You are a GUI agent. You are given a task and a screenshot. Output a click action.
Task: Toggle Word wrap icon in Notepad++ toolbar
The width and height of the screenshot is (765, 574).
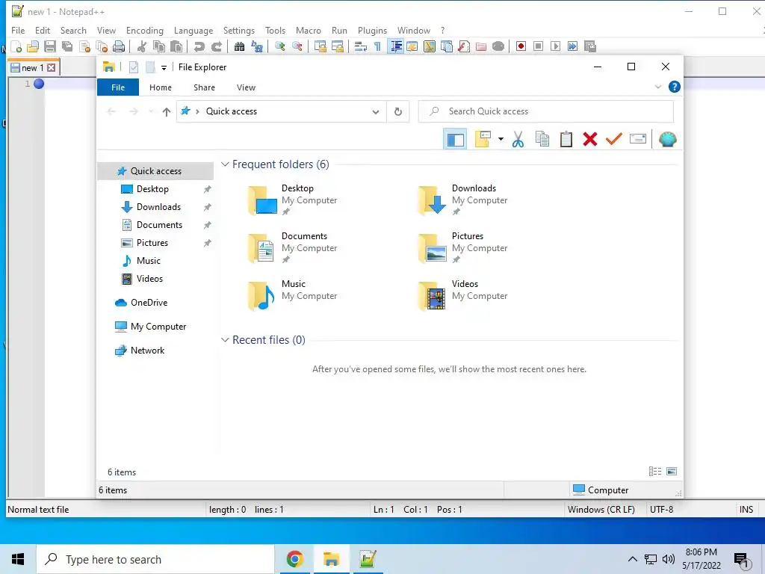pos(361,47)
